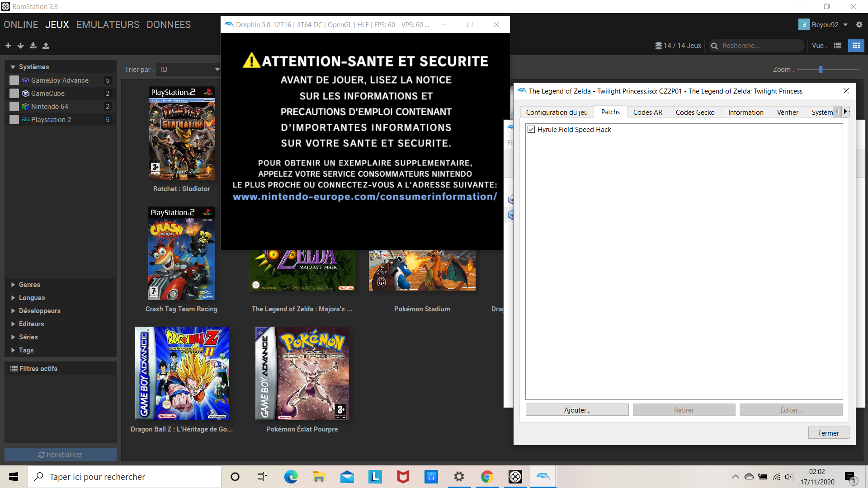The image size is (868, 488).
Task: Open notification center icon
Action: pyautogui.click(x=850, y=477)
